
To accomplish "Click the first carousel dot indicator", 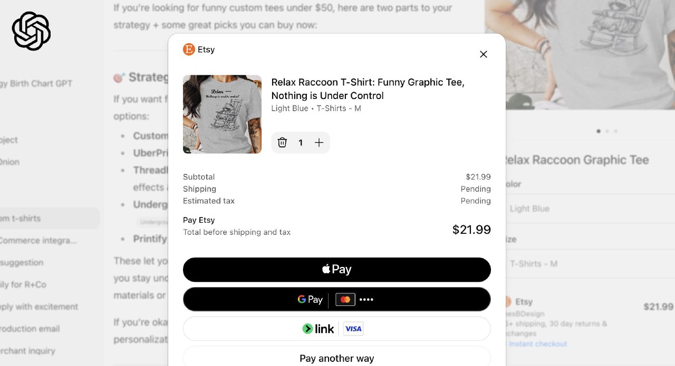I will 598,131.
